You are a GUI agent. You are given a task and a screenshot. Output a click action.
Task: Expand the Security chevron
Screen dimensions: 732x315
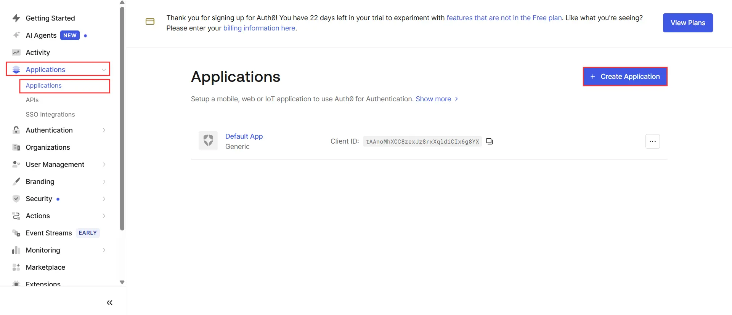(x=104, y=199)
